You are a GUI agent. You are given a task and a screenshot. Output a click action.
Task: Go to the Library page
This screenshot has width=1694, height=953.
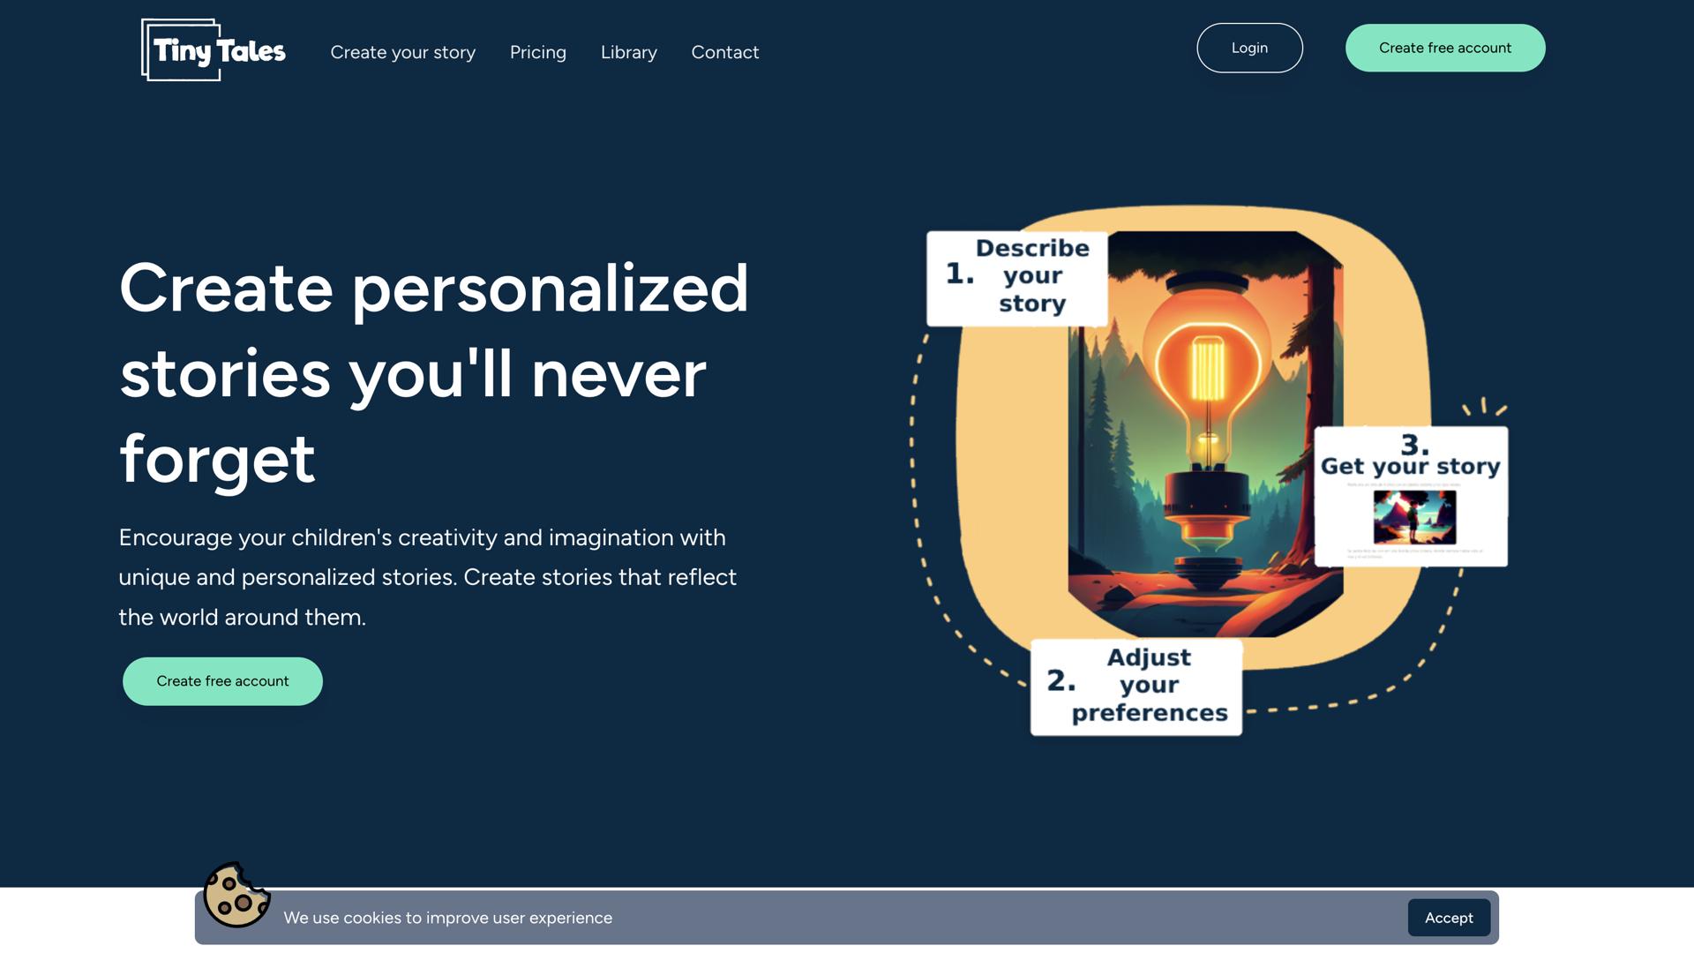point(629,52)
